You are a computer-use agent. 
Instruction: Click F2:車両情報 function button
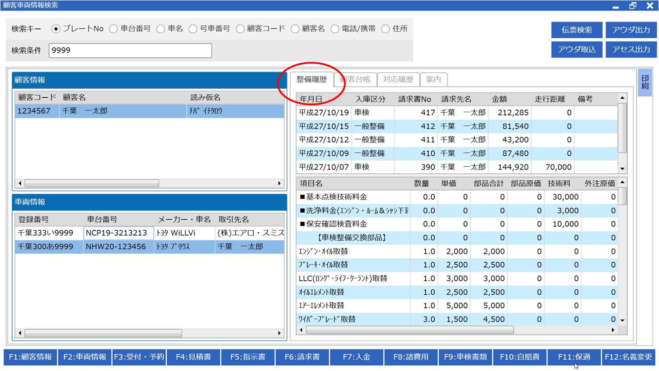(x=85, y=357)
